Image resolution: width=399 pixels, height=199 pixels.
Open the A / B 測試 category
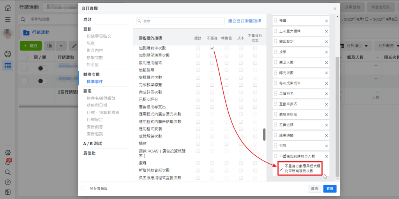93,143
